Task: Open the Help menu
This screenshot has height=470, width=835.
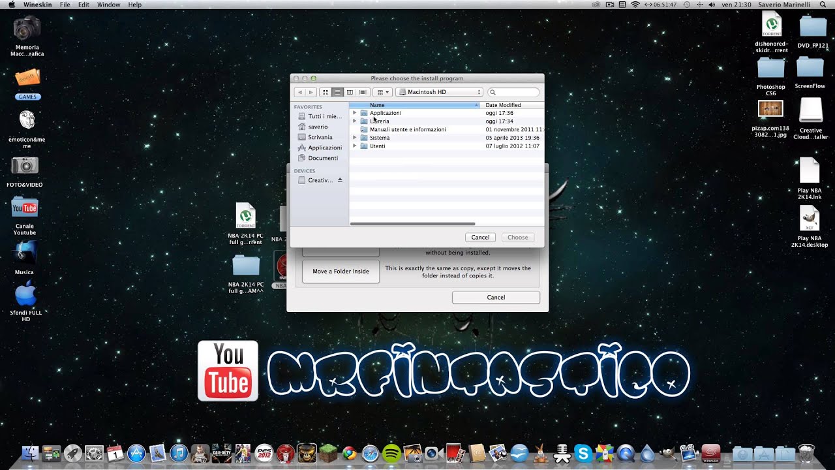Action: (135, 5)
